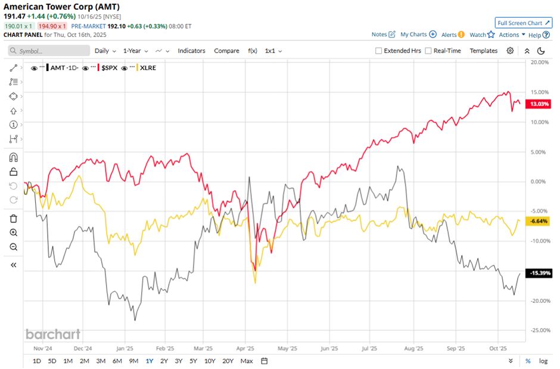The height and width of the screenshot is (369, 560).
Task: Enable the Real-Time checkbox
Action: tap(428, 51)
